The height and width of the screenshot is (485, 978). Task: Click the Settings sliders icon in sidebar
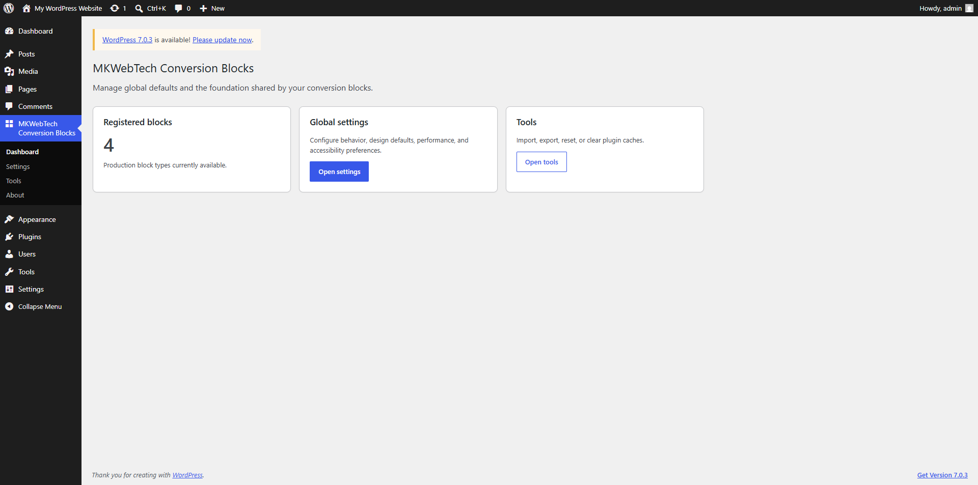9,289
